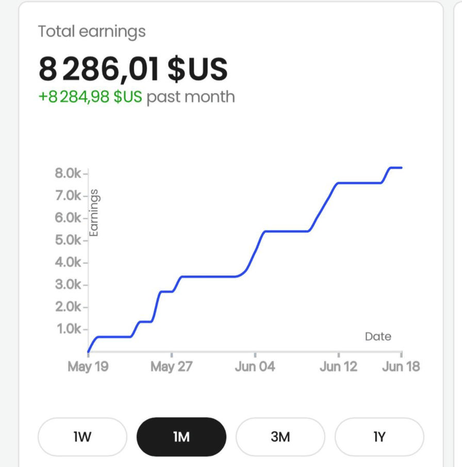
Task: Click the vertical Earnings axis title
Action: click(x=94, y=213)
